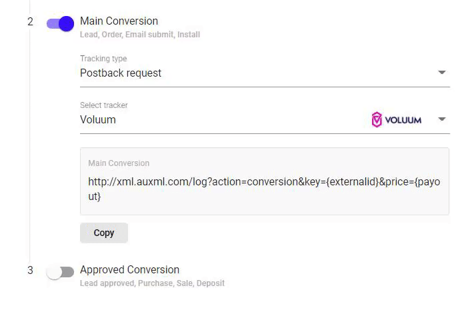Copy the Main Conversion postback URL
The width and height of the screenshot is (472, 320).
click(104, 233)
